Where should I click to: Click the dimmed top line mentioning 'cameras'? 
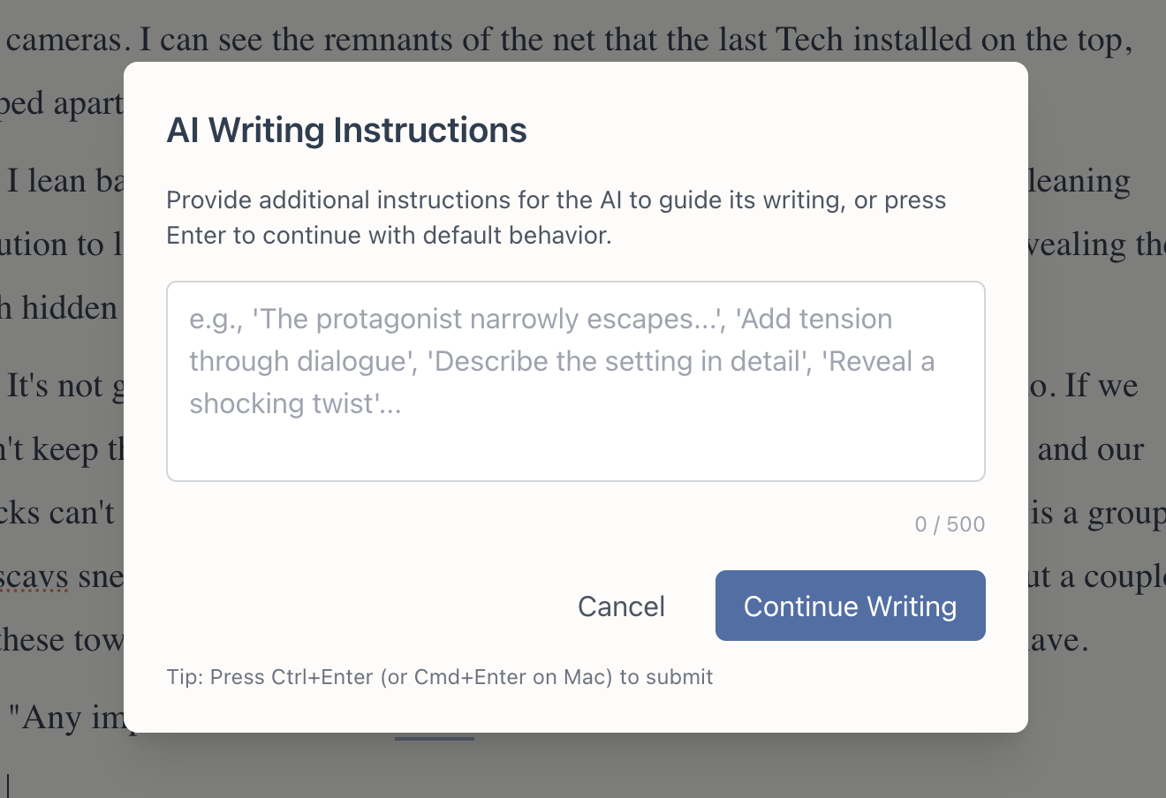pyautogui.click(x=565, y=40)
